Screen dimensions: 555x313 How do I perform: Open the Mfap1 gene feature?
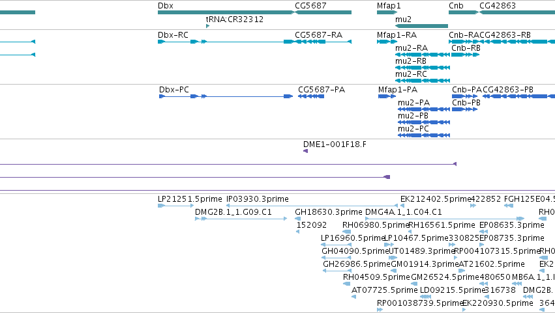(x=387, y=12)
